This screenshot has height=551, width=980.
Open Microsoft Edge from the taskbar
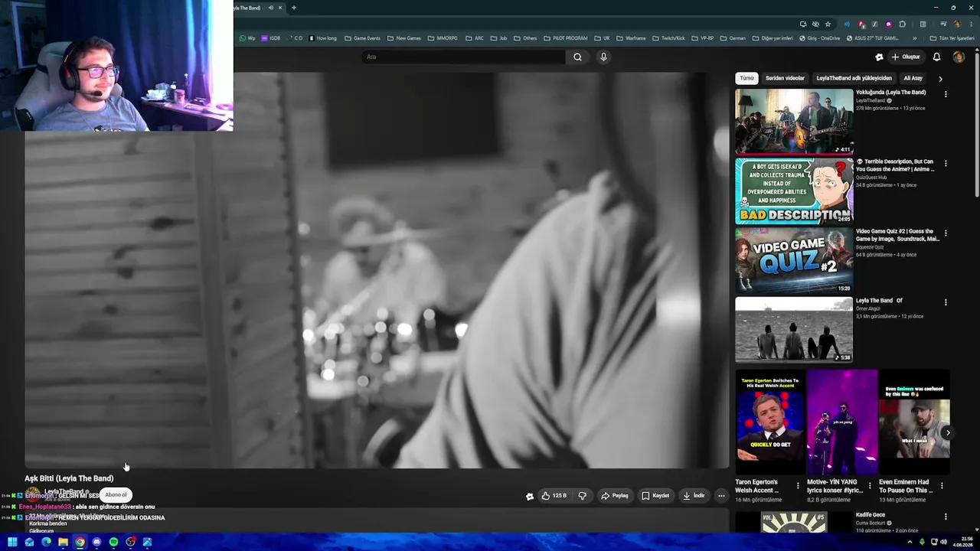pyautogui.click(x=46, y=542)
